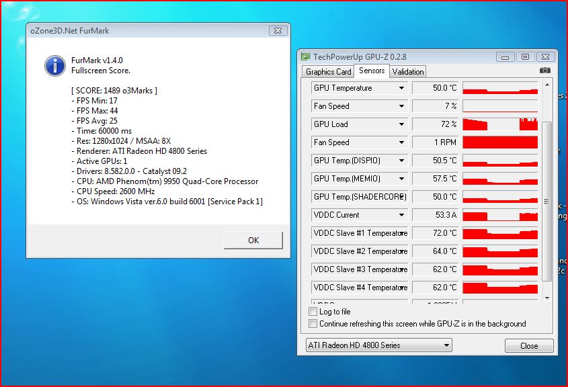Screen dimensions: 568x387
Task: Click the VDDC Slave #1 value 72.0 °C
Action: pos(436,232)
